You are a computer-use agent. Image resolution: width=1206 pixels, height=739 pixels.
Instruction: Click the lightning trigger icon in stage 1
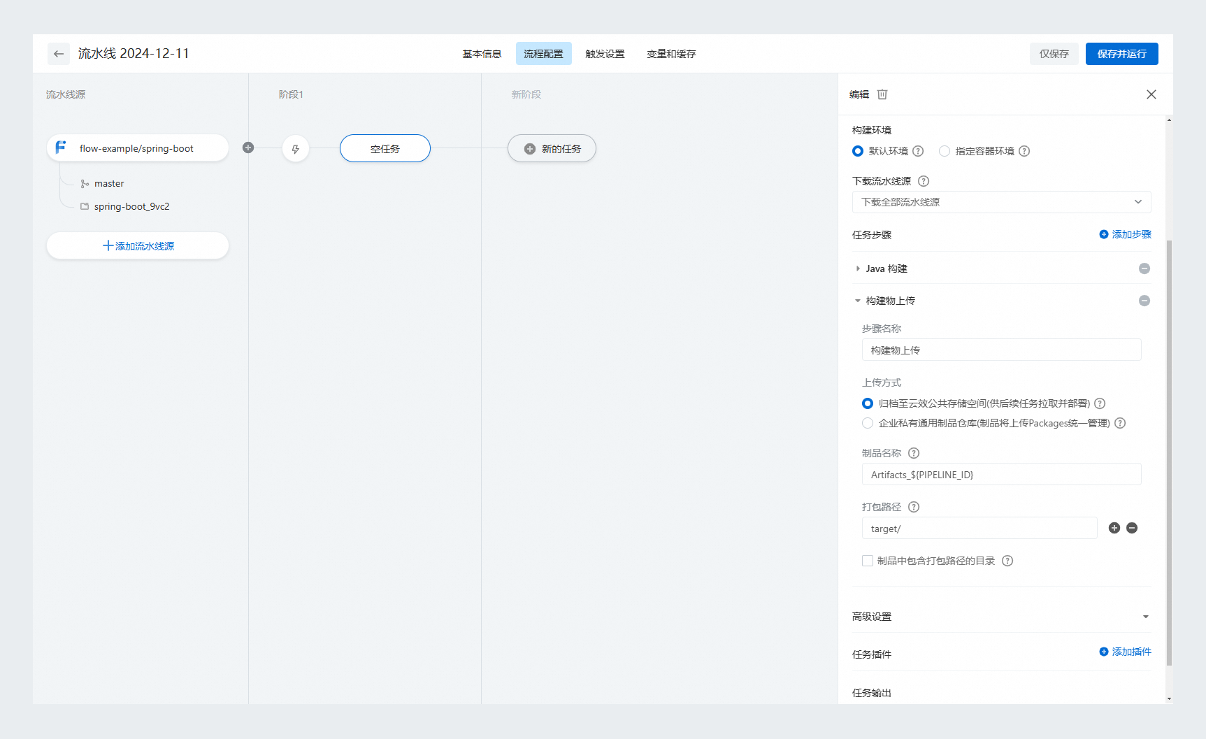296,149
